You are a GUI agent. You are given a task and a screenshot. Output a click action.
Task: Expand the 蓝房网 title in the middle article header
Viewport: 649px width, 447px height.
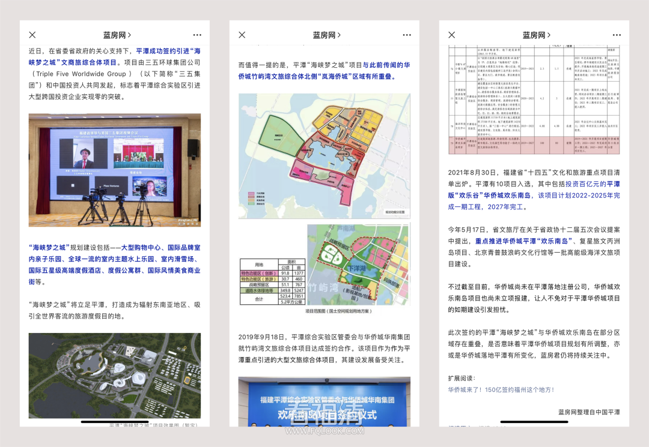[x=326, y=35]
